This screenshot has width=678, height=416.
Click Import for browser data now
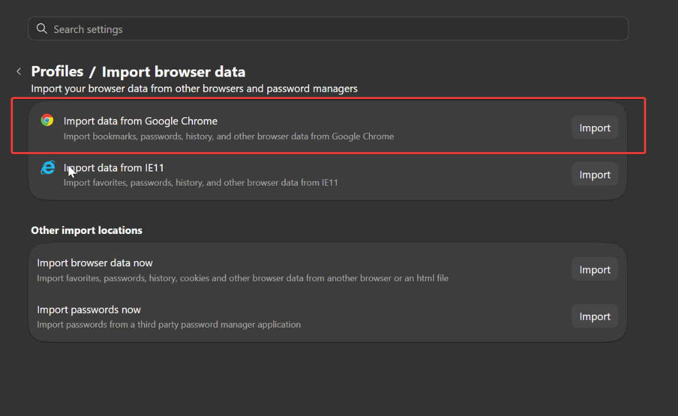click(595, 269)
